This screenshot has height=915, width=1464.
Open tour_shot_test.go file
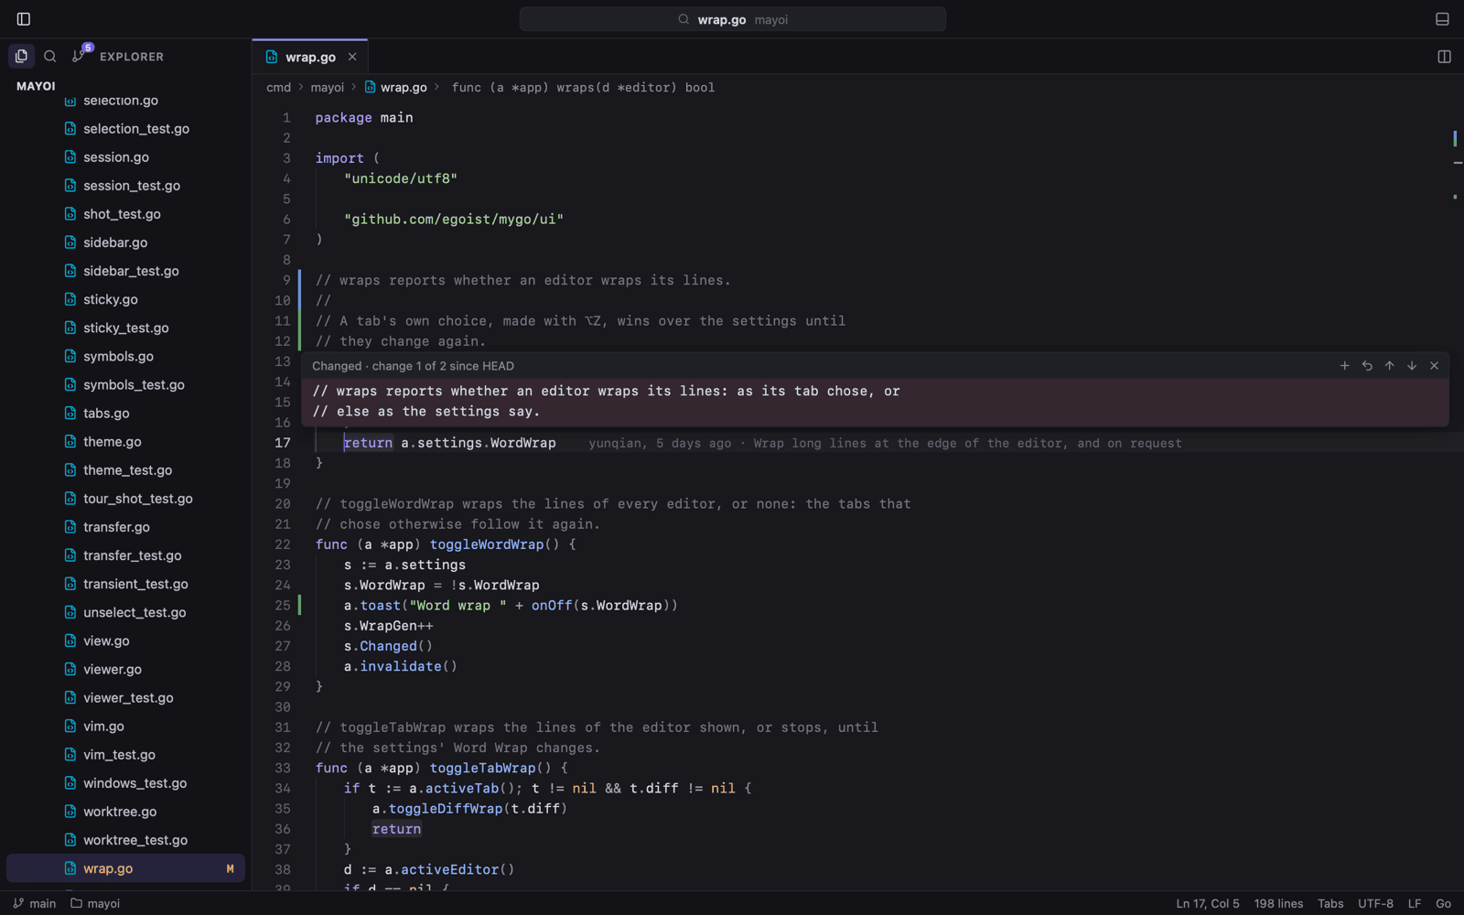pyautogui.click(x=125, y=499)
